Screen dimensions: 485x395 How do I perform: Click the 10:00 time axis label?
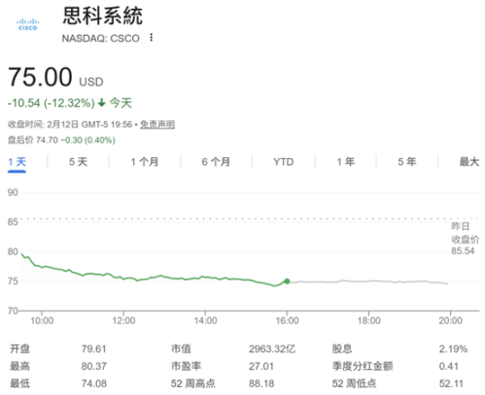click(42, 320)
